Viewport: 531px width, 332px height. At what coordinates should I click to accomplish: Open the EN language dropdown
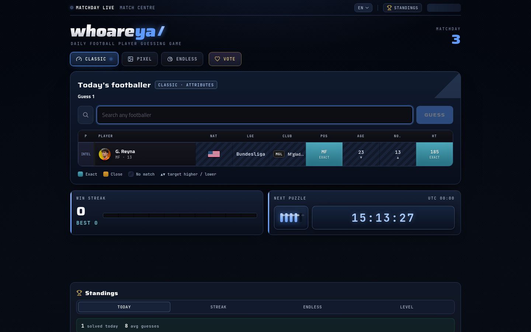point(363,8)
